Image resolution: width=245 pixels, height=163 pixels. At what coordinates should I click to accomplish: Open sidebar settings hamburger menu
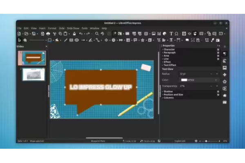(x=225, y=46)
